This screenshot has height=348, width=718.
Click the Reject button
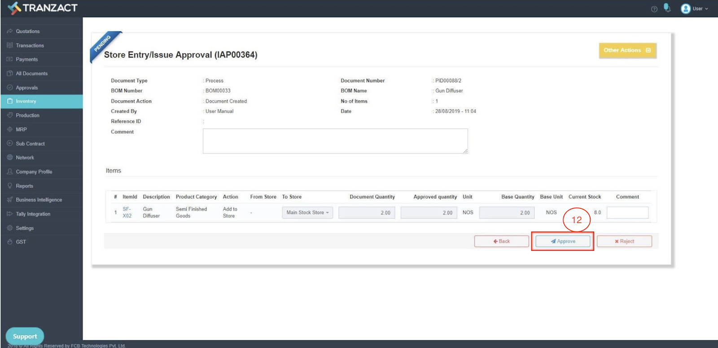[x=624, y=241]
